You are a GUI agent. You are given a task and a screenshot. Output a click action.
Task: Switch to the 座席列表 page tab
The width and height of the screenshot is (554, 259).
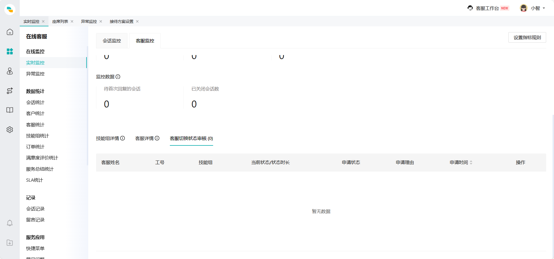coord(60,21)
